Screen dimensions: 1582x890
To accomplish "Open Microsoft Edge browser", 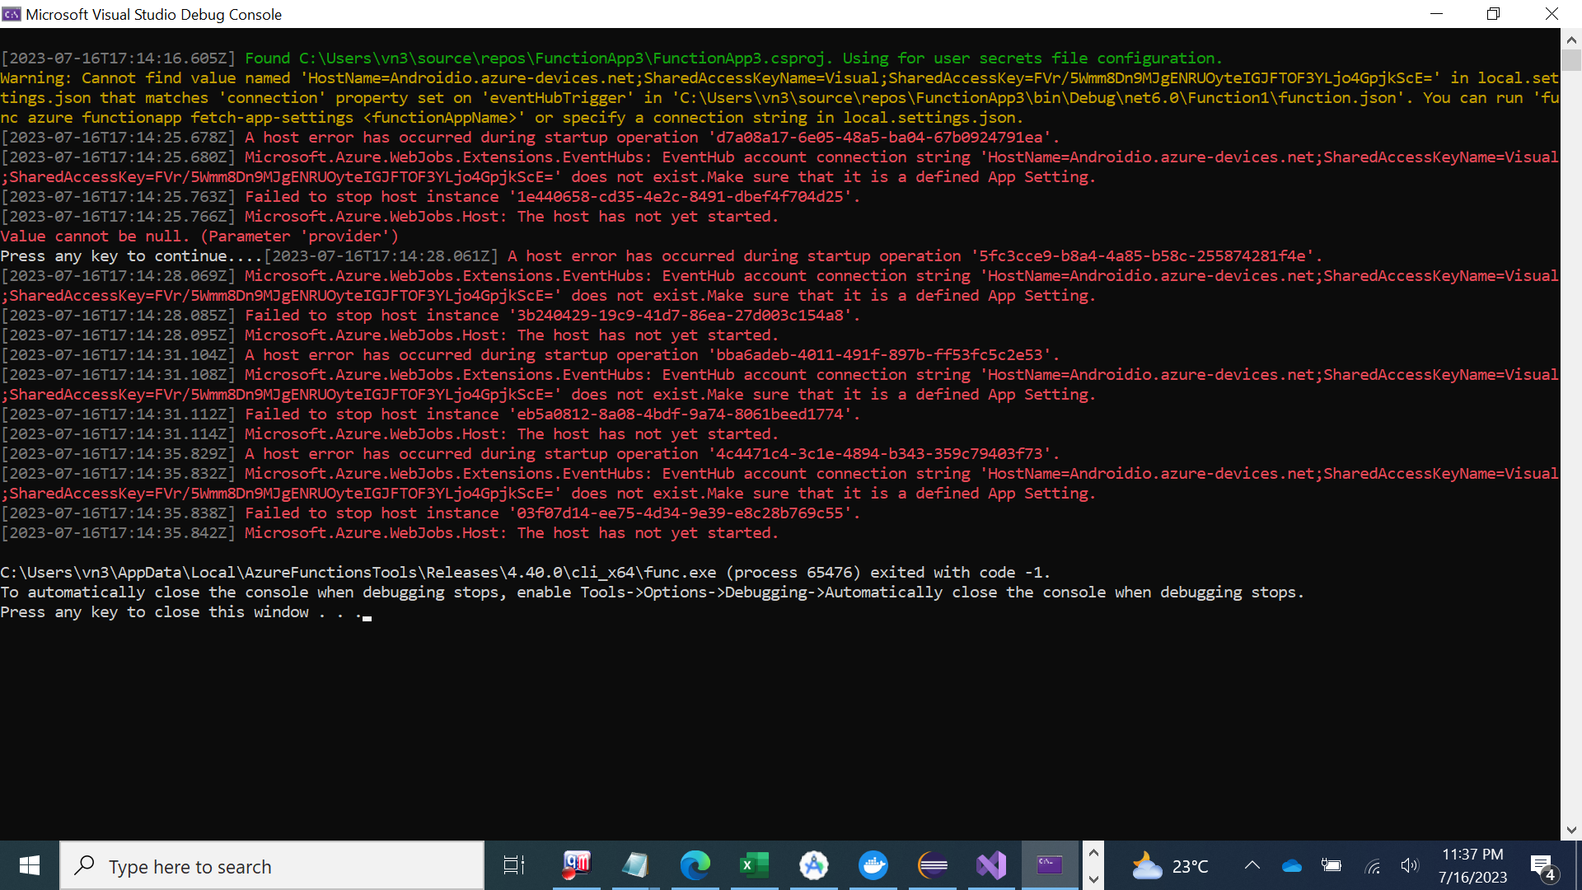I will pos(696,865).
